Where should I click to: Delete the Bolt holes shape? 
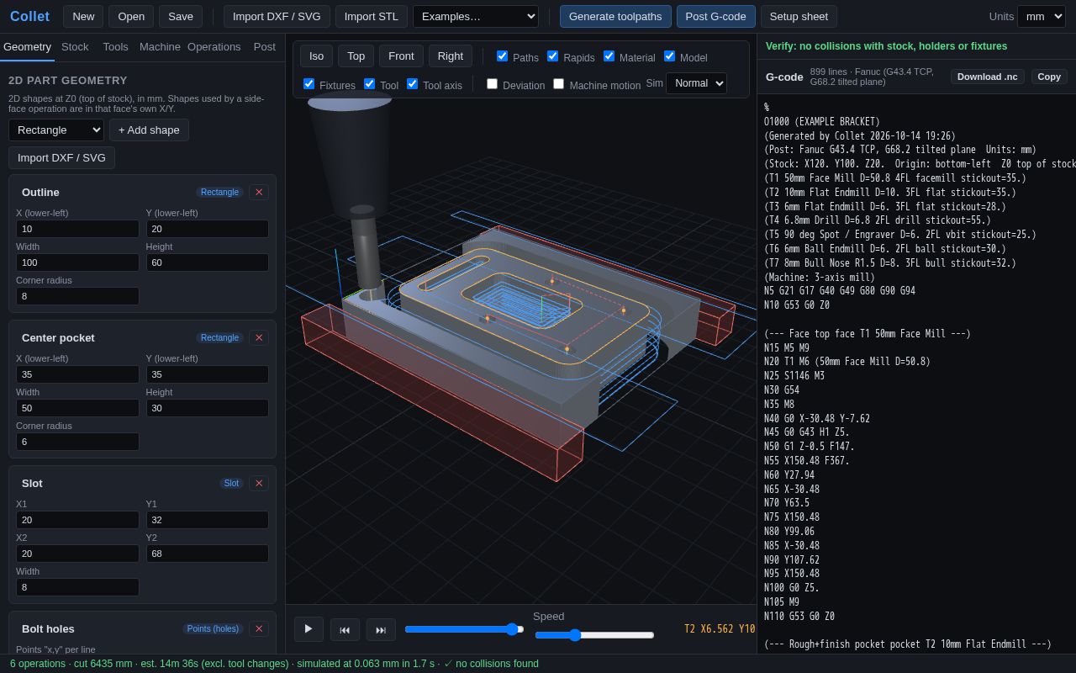[259, 628]
